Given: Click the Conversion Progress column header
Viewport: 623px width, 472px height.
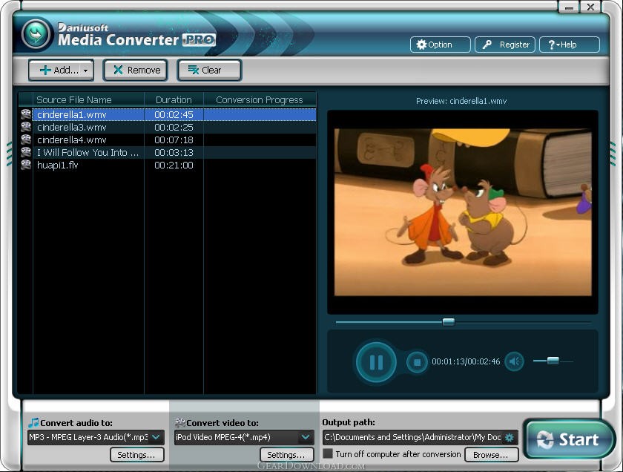Looking at the screenshot, I should 260,99.
